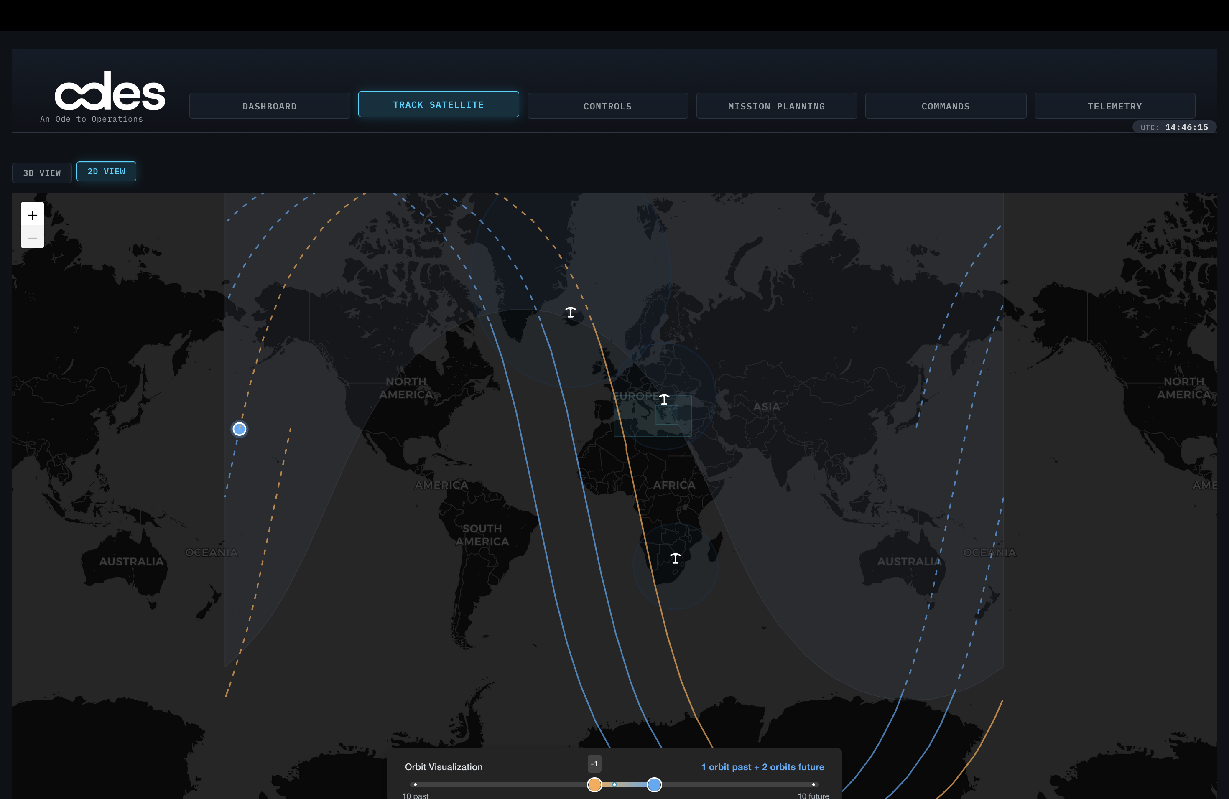Open the Mission Planning tab
This screenshot has height=799, width=1229.
(x=776, y=106)
